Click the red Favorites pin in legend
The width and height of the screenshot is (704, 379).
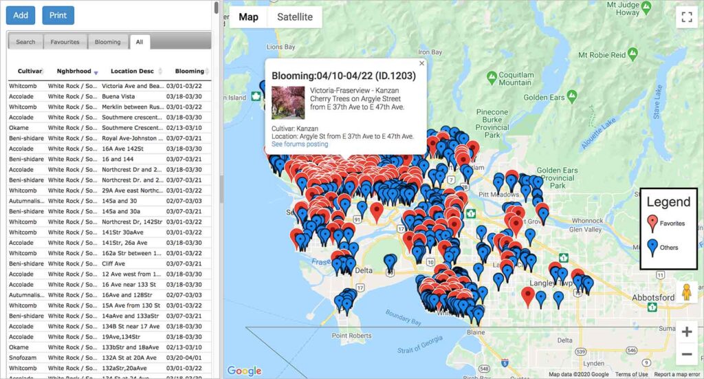652,223
